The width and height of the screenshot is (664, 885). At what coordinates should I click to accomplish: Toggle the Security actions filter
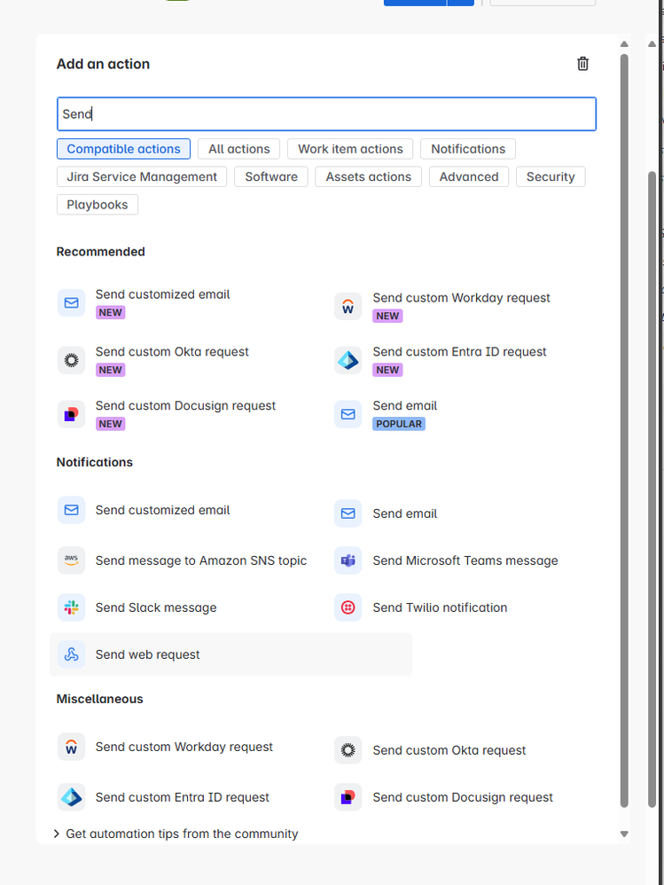point(551,176)
